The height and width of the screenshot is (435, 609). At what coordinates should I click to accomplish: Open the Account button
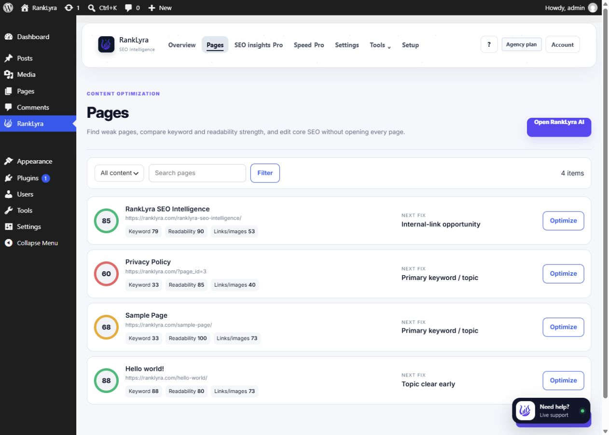563,44
